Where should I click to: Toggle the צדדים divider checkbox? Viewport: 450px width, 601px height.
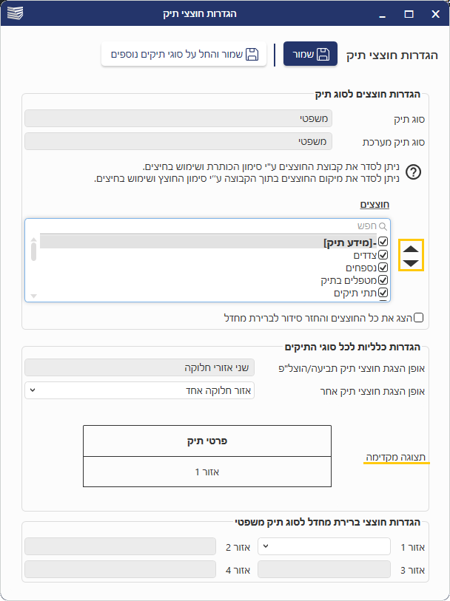click(383, 254)
